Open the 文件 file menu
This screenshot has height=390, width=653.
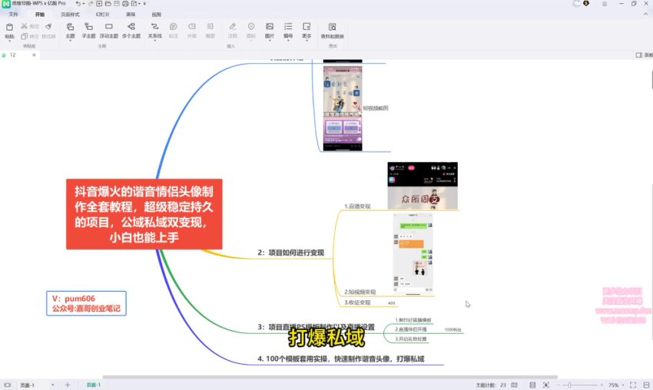(13, 14)
